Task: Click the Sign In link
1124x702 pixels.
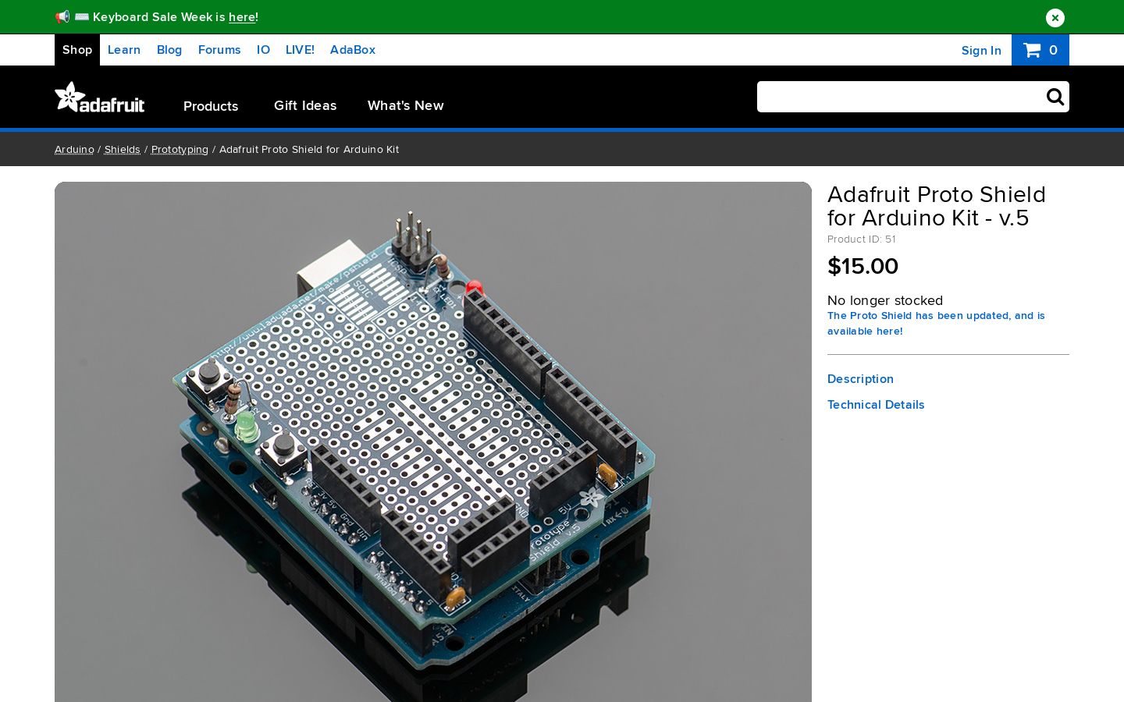Action: click(981, 51)
